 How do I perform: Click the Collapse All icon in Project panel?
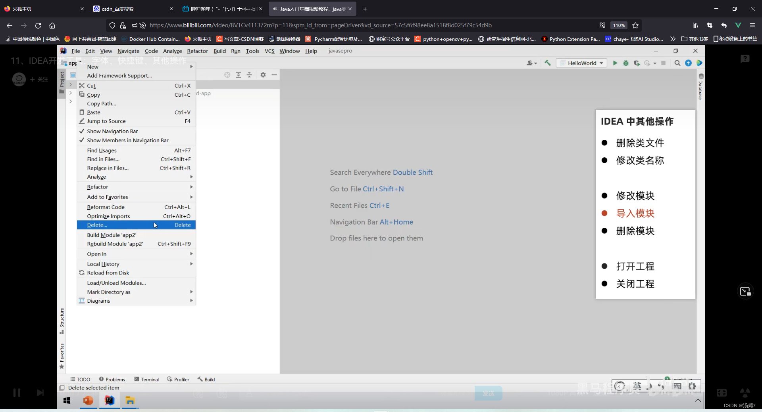click(x=249, y=75)
